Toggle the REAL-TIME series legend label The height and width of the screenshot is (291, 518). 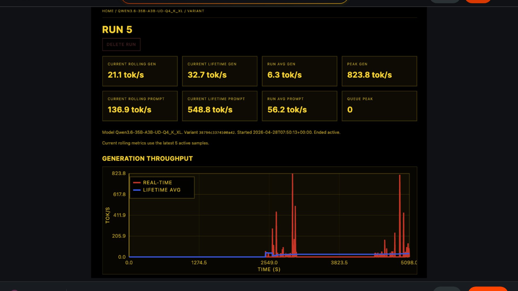coord(157,183)
